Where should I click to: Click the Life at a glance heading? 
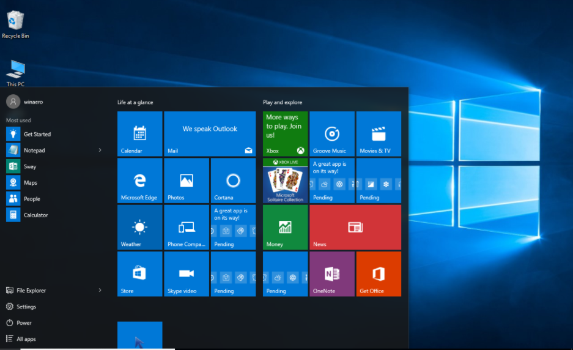pos(135,102)
